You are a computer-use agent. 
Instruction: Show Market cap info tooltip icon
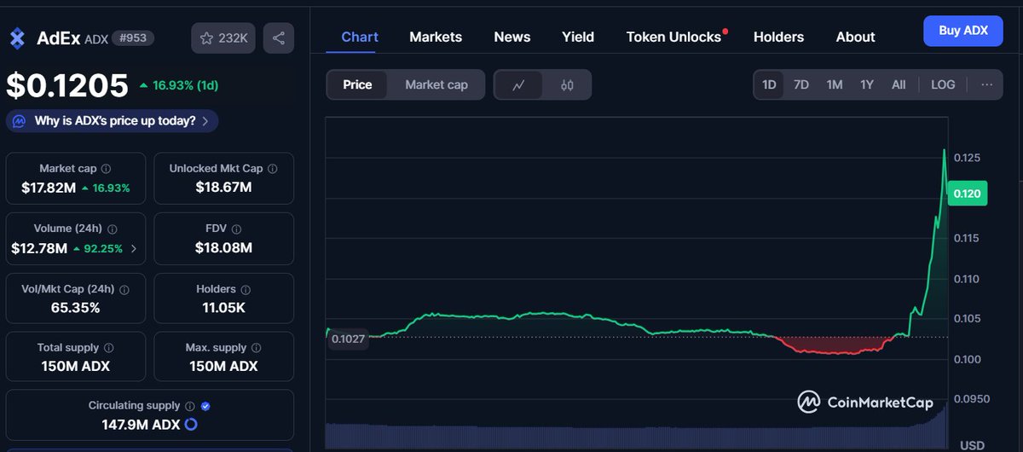[106, 169]
